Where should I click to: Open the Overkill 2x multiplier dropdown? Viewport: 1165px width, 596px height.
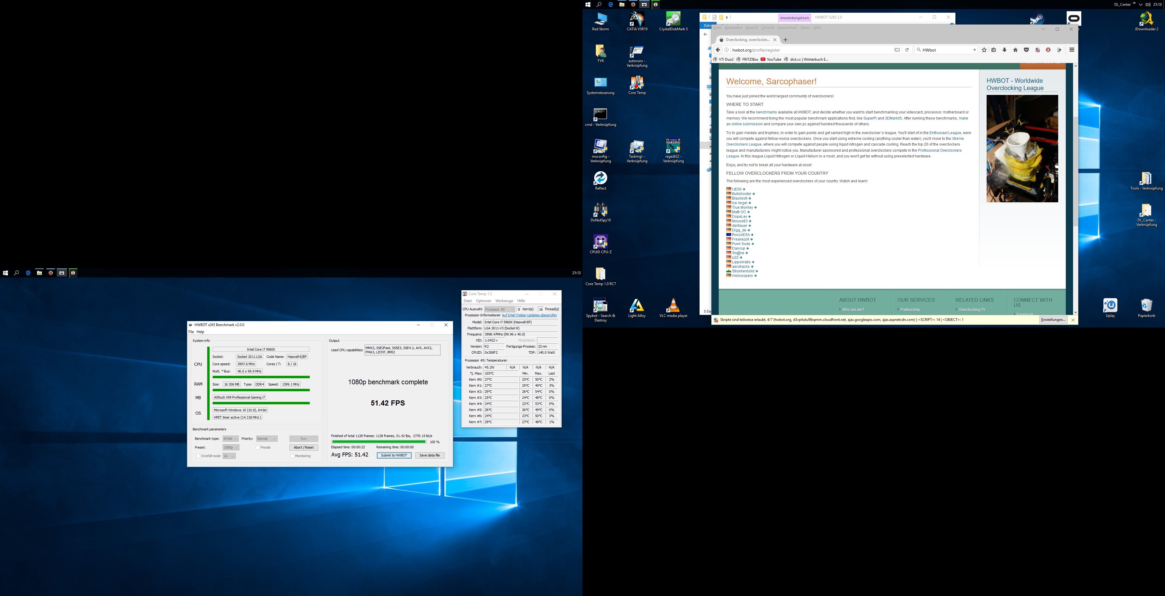229,456
